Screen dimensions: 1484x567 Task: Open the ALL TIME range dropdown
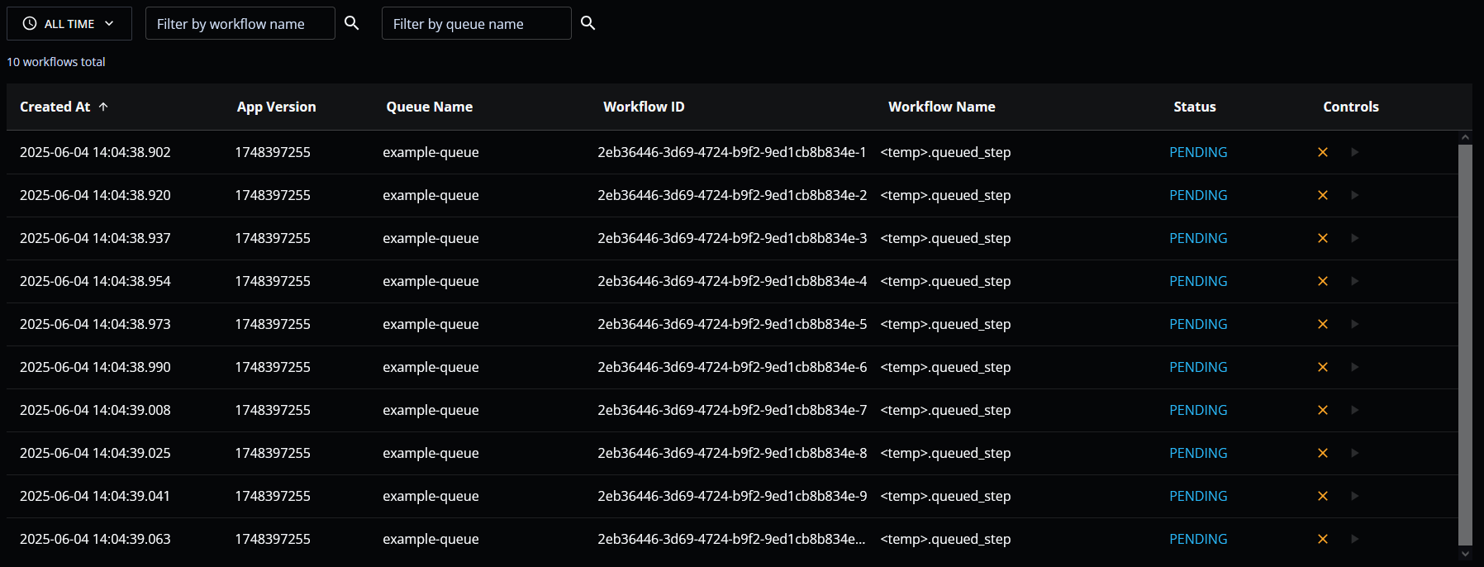click(69, 24)
